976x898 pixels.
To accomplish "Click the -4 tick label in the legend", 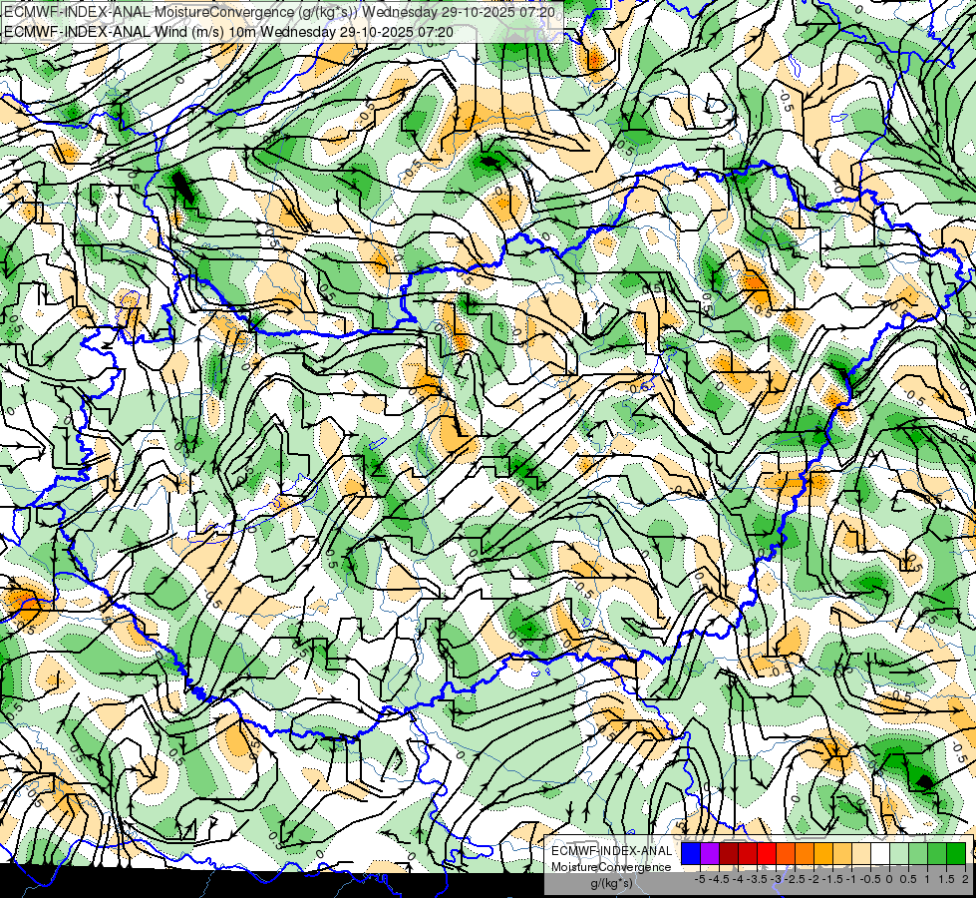I will tap(738, 879).
